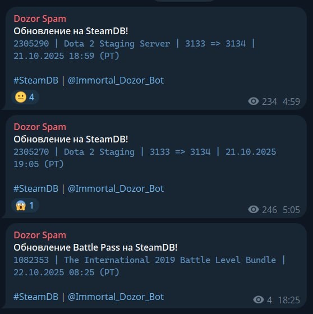The width and height of the screenshot is (313, 314).
Task: Copy the Dota 2 Staging Server code text
Action: (134, 50)
